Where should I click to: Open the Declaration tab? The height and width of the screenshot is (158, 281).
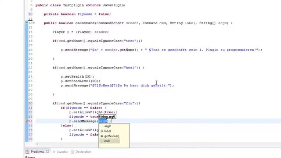(x=83, y=152)
